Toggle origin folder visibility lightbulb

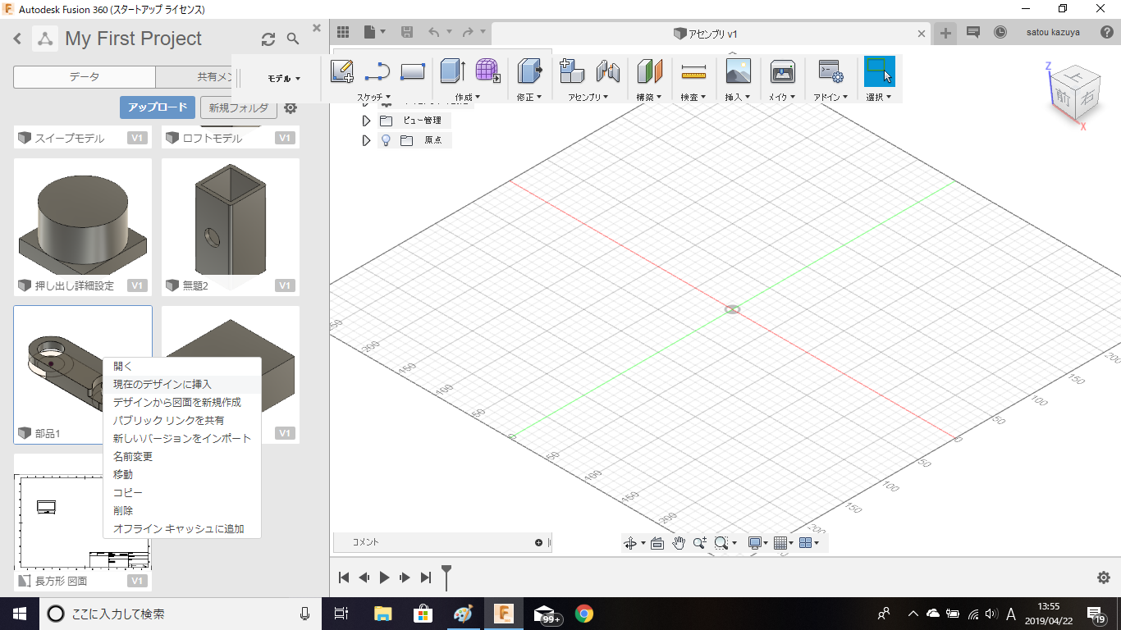tap(386, 140)
